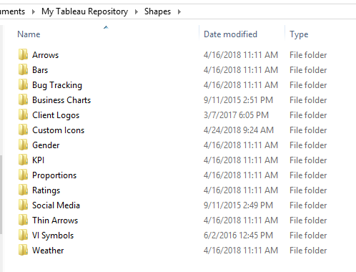Image resolution: width=356 pixels, height=272 pixels.
Task: Select the Social Media folder name
Action: [x=56, y=205]
